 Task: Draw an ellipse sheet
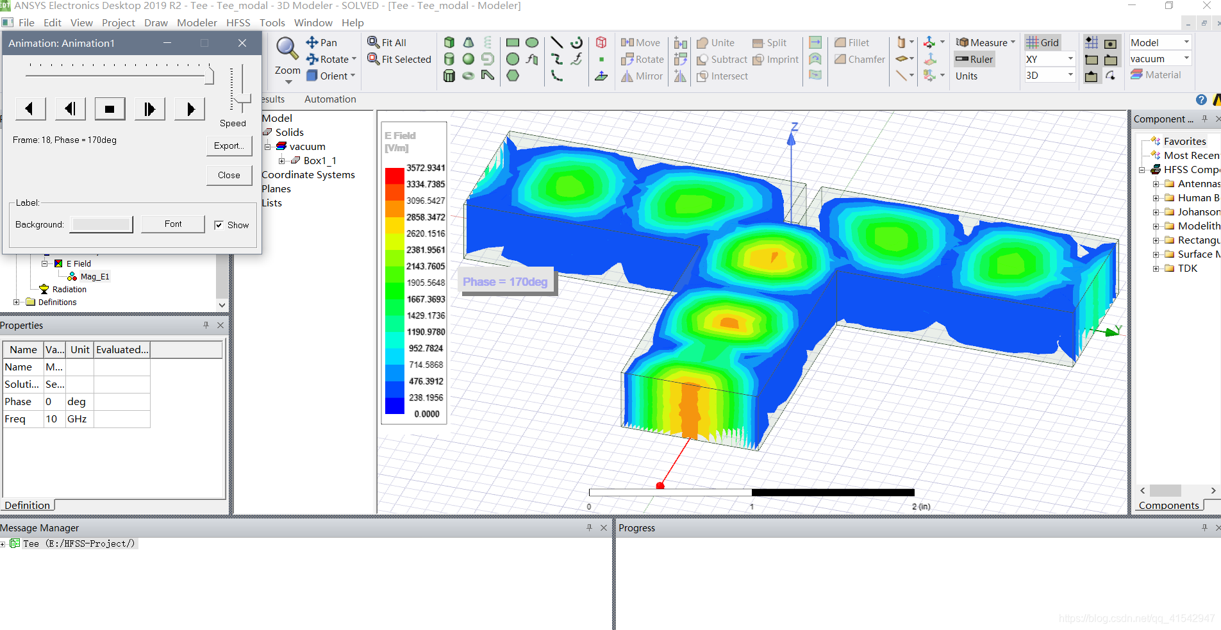click(x=532, y=42)
